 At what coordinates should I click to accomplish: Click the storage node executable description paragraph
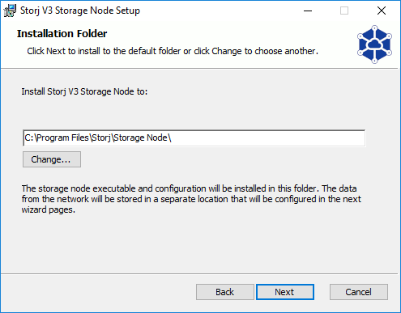pos(191,199)
